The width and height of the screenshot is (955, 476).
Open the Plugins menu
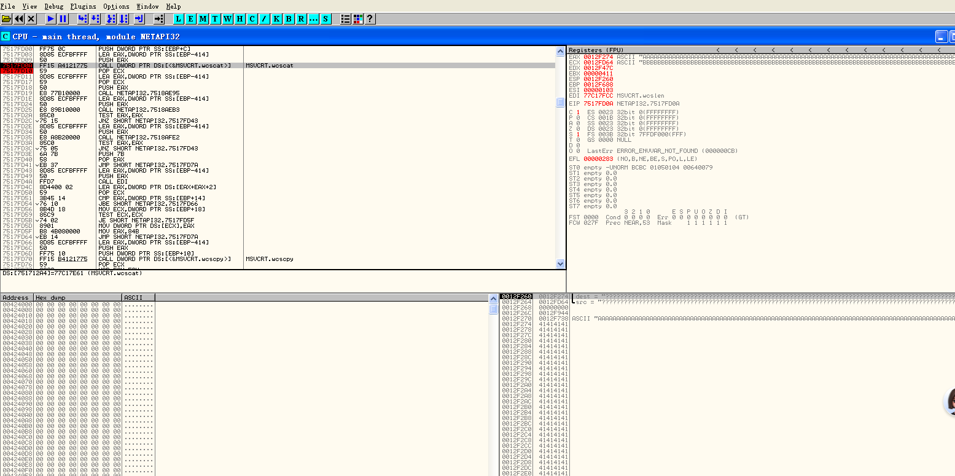[x=83, y=6]
